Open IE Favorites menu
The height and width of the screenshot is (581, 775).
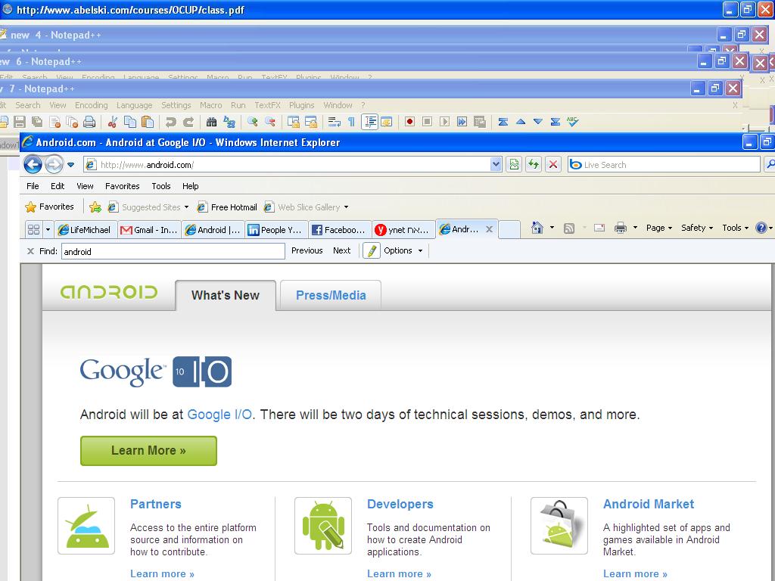[x=122, y=186]
